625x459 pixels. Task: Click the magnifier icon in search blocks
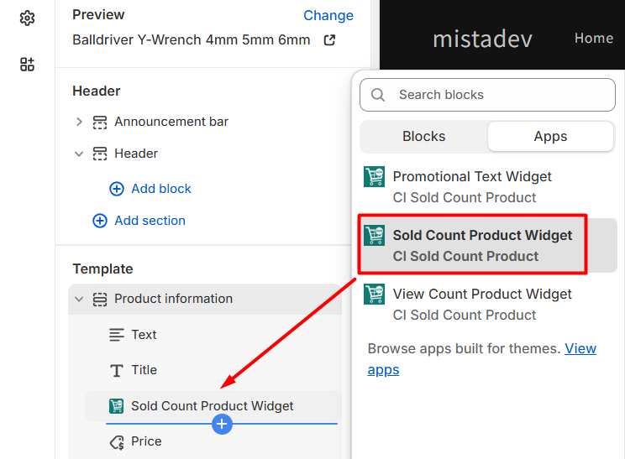378,95
